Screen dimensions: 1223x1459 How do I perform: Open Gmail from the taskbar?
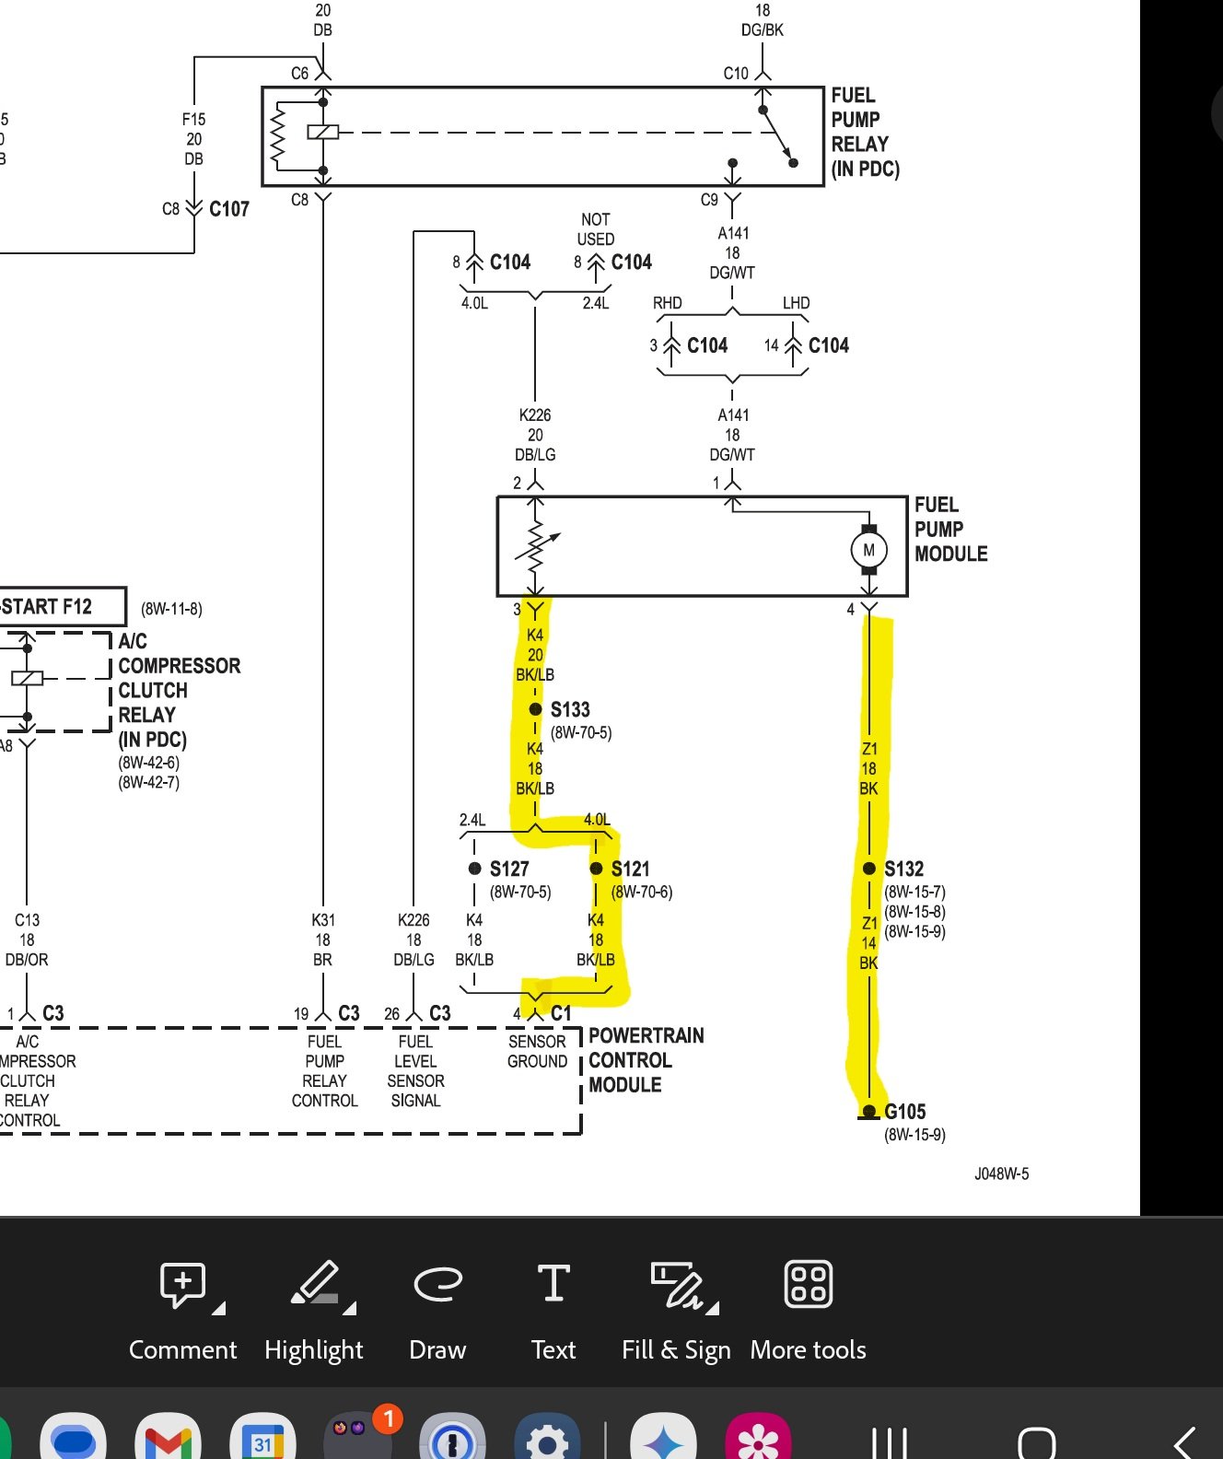point(168,1441)
